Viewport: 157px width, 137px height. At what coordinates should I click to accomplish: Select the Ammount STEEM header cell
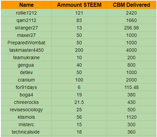tap(79, 5)
